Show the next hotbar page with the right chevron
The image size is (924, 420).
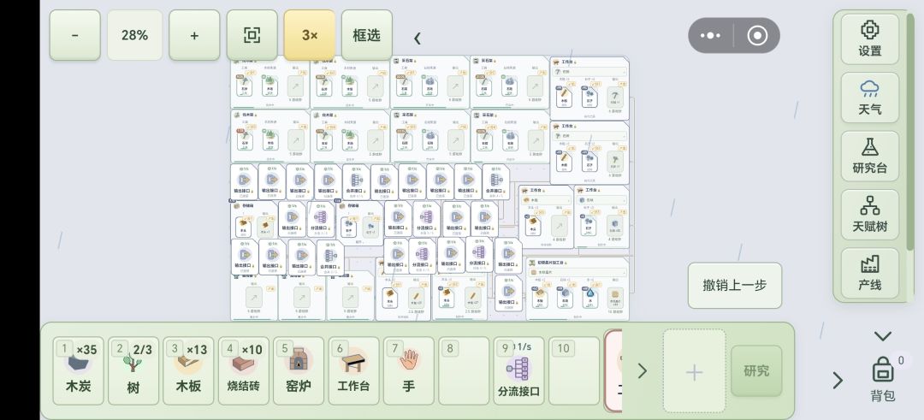[643, 370]
